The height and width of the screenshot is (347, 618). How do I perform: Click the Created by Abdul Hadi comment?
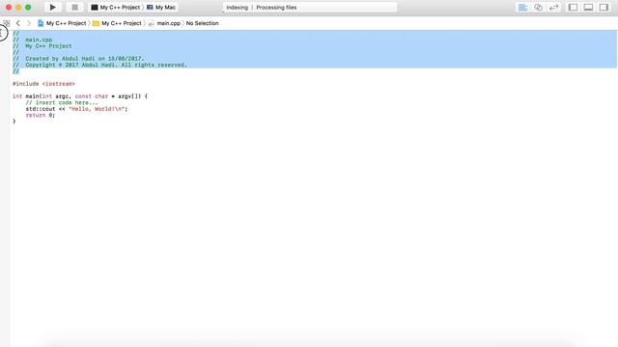click(78, 59)
